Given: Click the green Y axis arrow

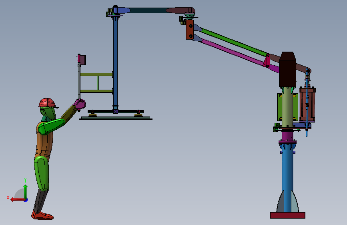Looking at the screenshot, I should point(26,191).
